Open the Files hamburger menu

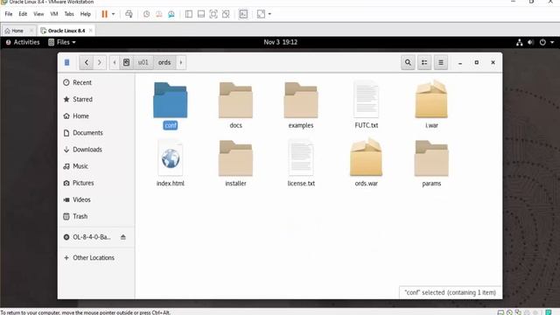pos(441,62)
